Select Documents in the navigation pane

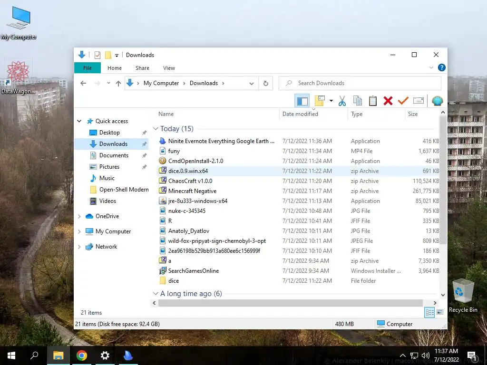[x=114, y=155]
